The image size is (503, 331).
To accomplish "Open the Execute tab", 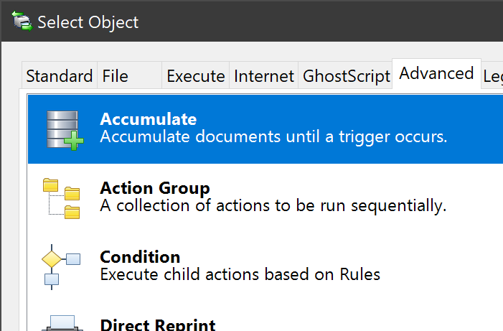I will click(x=196, y=76).
